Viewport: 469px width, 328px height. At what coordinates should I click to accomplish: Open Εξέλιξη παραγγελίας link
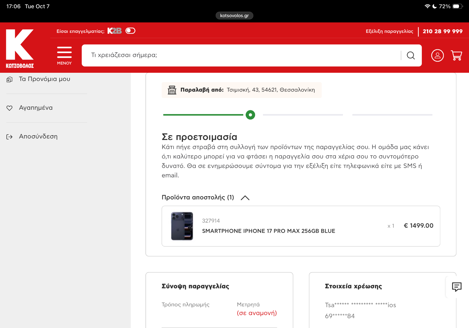click(389, 31)
